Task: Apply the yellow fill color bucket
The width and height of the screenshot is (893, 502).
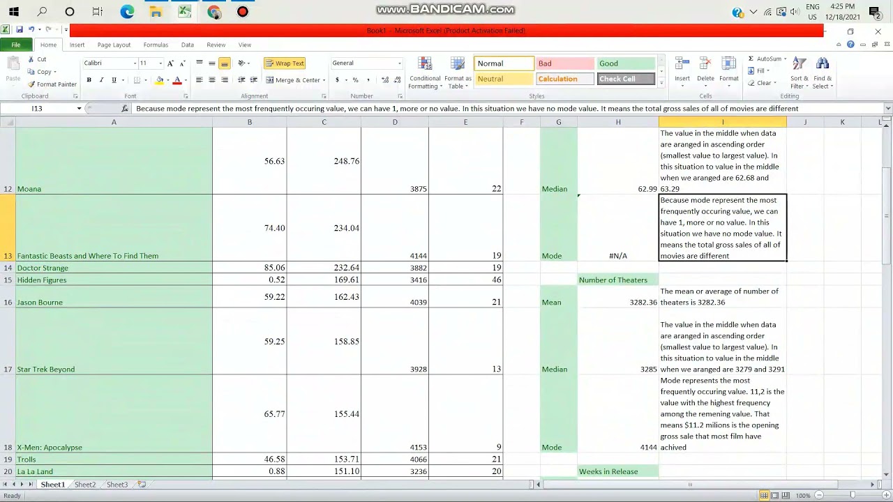Action: [x=159, y=80]
